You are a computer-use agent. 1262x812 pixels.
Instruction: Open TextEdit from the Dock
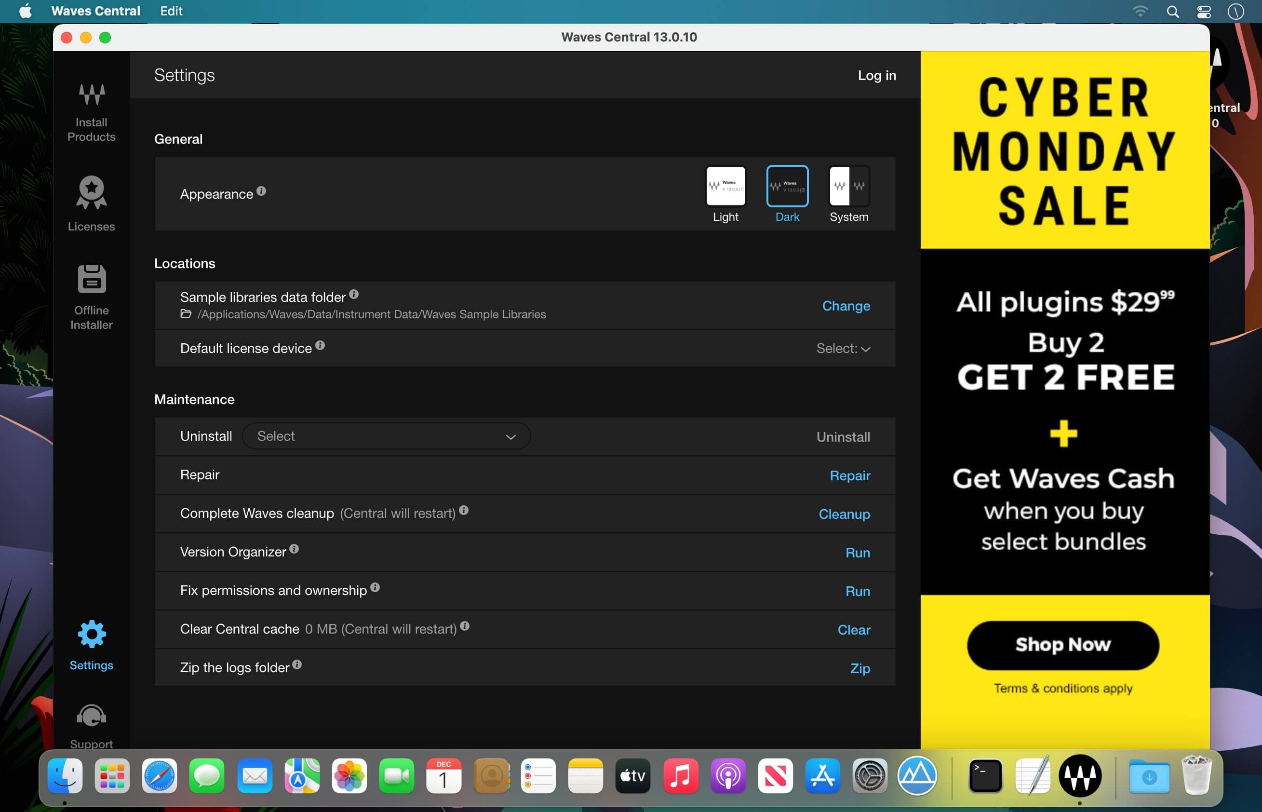click(x=1033, y=776)
